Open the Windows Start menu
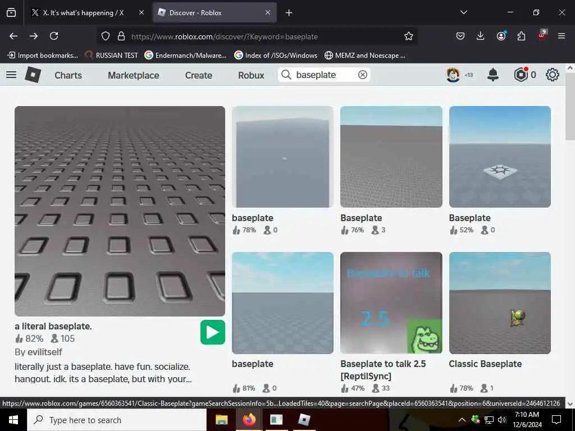Viewport: 575px width, 431px height. pos(13,420)
